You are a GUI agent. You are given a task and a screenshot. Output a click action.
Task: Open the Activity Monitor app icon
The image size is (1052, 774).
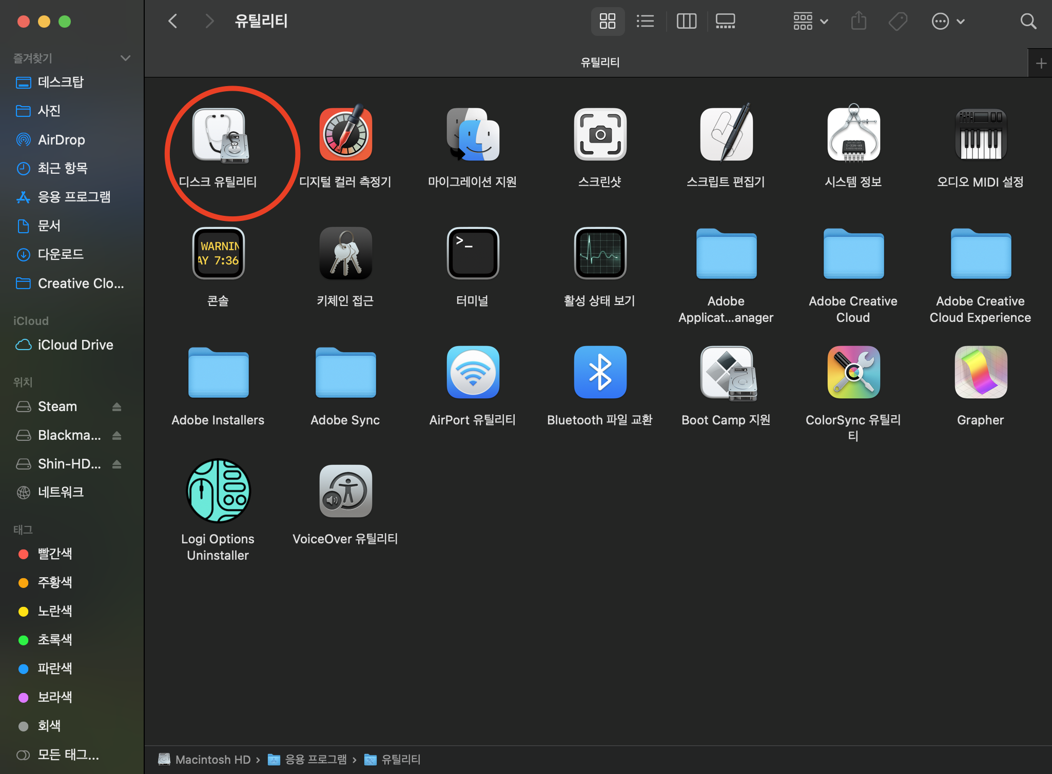[x=600, y=254]
